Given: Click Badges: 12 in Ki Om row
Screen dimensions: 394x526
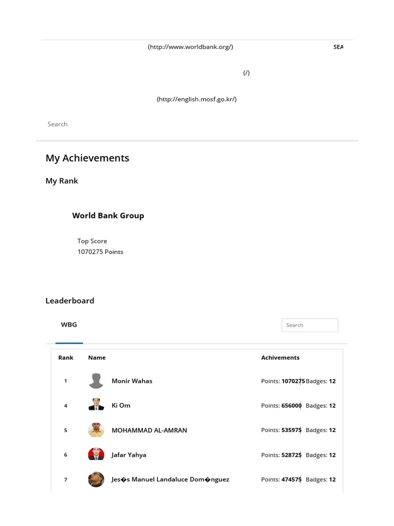Looking at the screenshot, I should [x=321, y=406].
